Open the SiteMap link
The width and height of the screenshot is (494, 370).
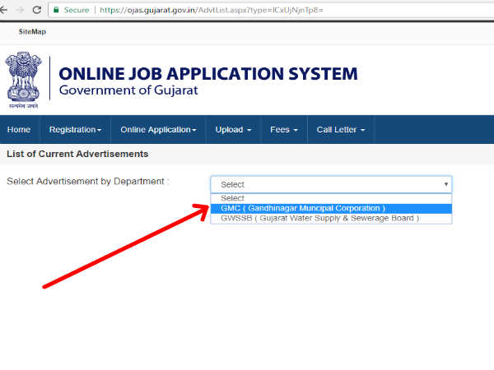[x=32, y=32]
